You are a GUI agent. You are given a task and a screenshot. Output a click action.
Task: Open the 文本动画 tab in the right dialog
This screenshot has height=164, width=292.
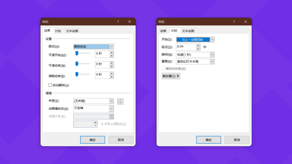pos(188,31)
